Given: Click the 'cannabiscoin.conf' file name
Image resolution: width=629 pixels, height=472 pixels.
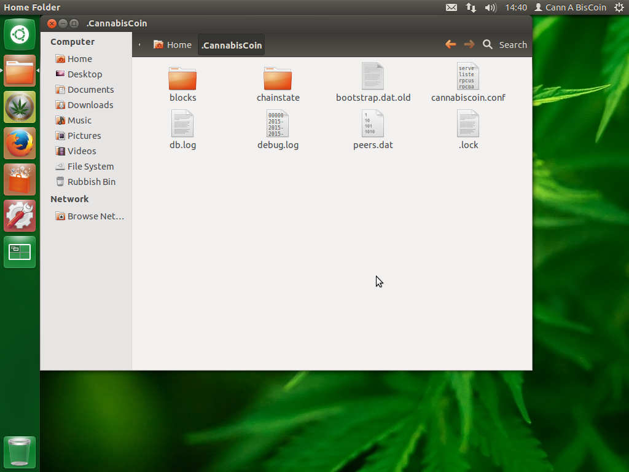Looking at the screenshot, I should (x=468, y=98).
